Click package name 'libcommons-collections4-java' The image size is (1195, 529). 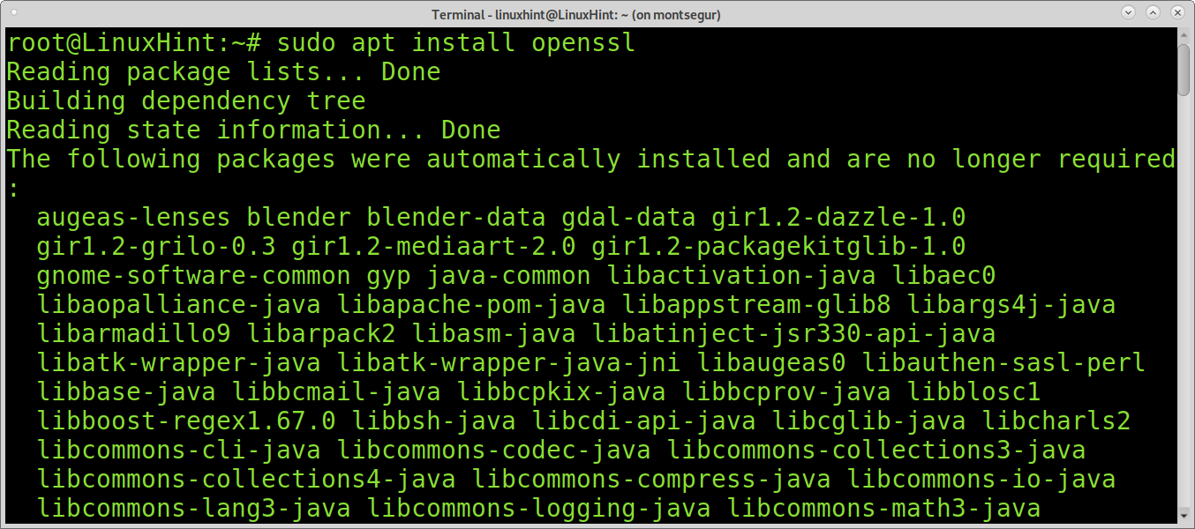pos(246,479)
